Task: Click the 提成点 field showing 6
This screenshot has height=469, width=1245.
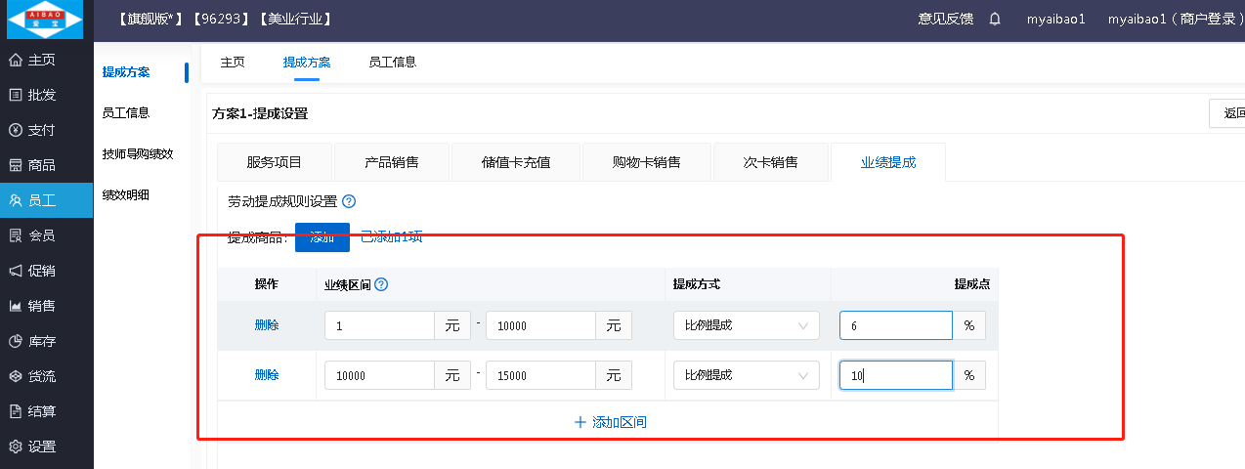Action: click(896, 325)
